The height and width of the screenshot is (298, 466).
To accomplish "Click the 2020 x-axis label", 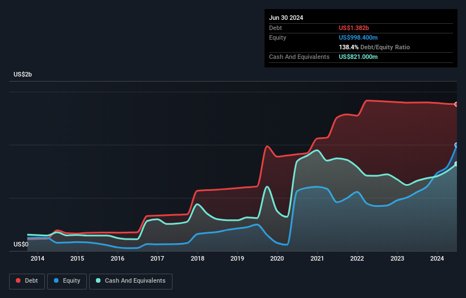I will pos(277,258).
